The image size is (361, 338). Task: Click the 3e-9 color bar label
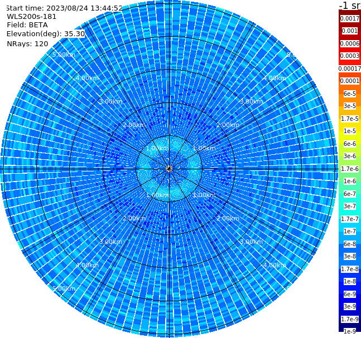pyautogui.click(x=350, y=306)
